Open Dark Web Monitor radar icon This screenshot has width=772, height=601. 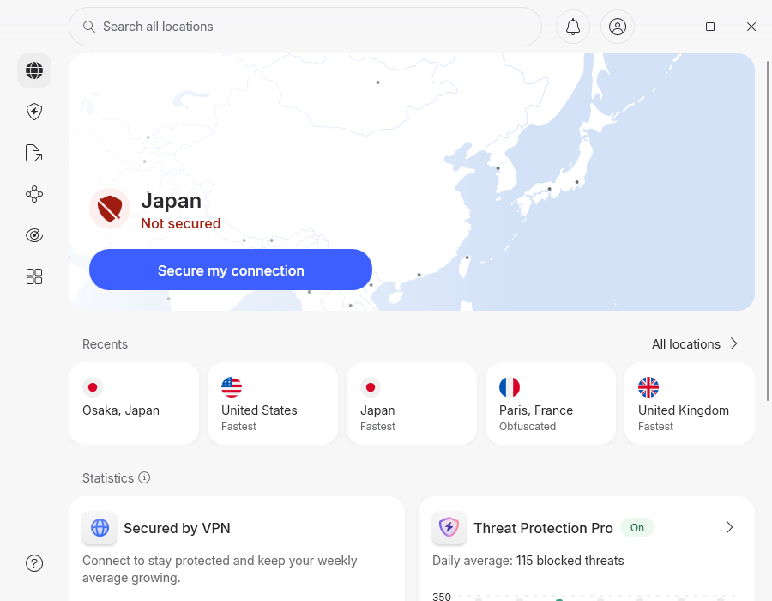34,235
